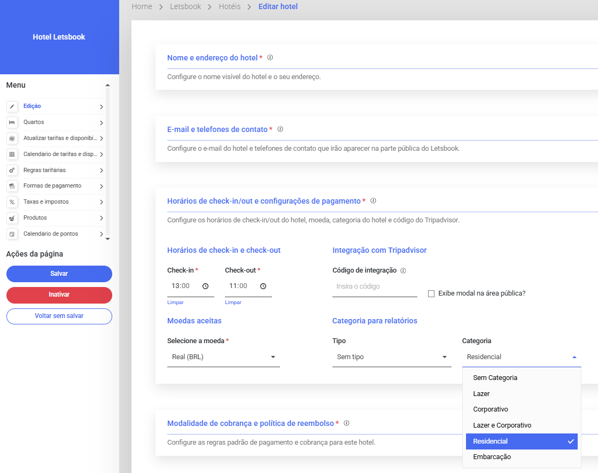This screenshot has height=473, width=598.
Task: Choose Corporativo category option
Action: coord(522,409)
